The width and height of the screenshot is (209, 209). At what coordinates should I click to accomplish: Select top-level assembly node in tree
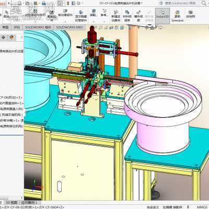[11, 51]
